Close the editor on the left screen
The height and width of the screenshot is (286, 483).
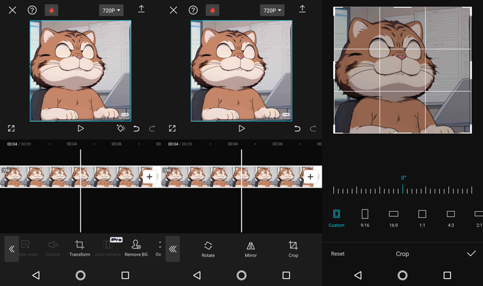pyautogui.click(x=12, y=10)
